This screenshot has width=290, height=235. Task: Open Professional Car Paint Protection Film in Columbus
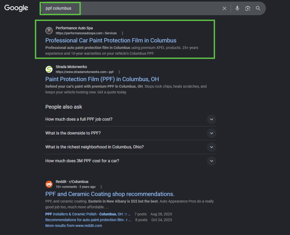[x=111, y=40]
